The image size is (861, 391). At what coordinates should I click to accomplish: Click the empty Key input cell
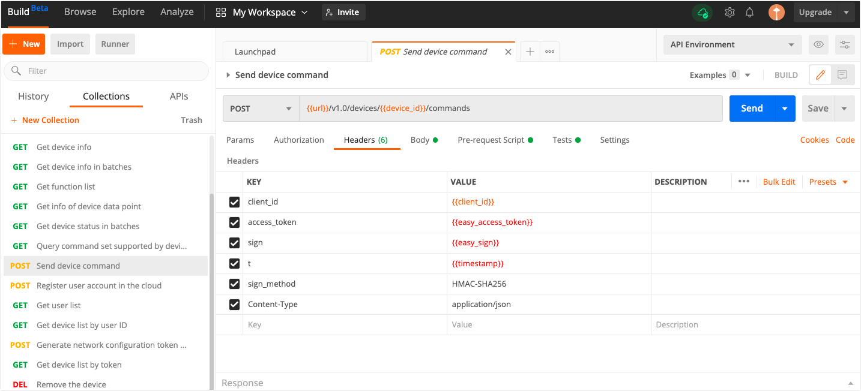(345, 324)
